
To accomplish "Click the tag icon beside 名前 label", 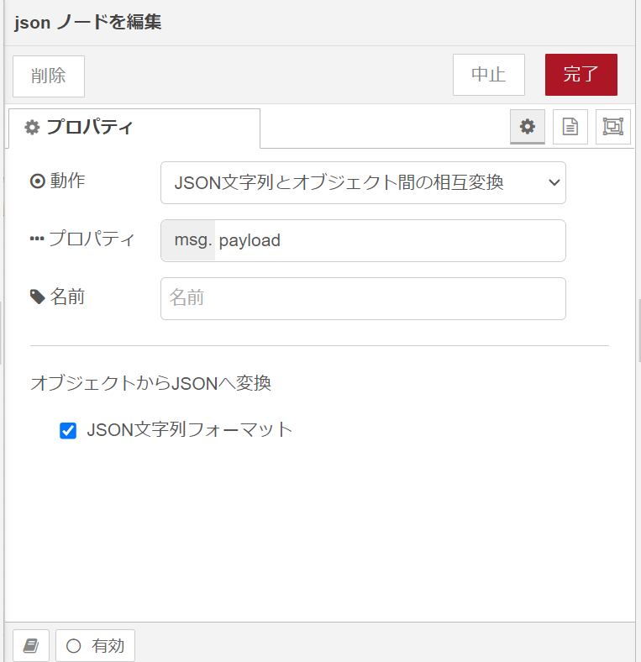I will click(x=38, y=297).
